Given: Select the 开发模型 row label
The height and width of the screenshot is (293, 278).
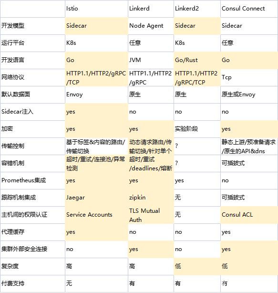Looking at the screenshot, I should tap(32, 26).
